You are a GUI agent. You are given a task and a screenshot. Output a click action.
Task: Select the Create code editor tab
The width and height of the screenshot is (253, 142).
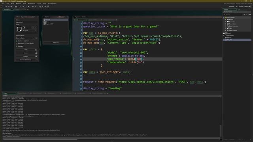tap(80, 20)
